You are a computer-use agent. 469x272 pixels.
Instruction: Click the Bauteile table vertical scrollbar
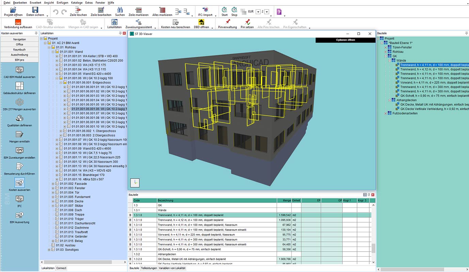pos(373,249)
